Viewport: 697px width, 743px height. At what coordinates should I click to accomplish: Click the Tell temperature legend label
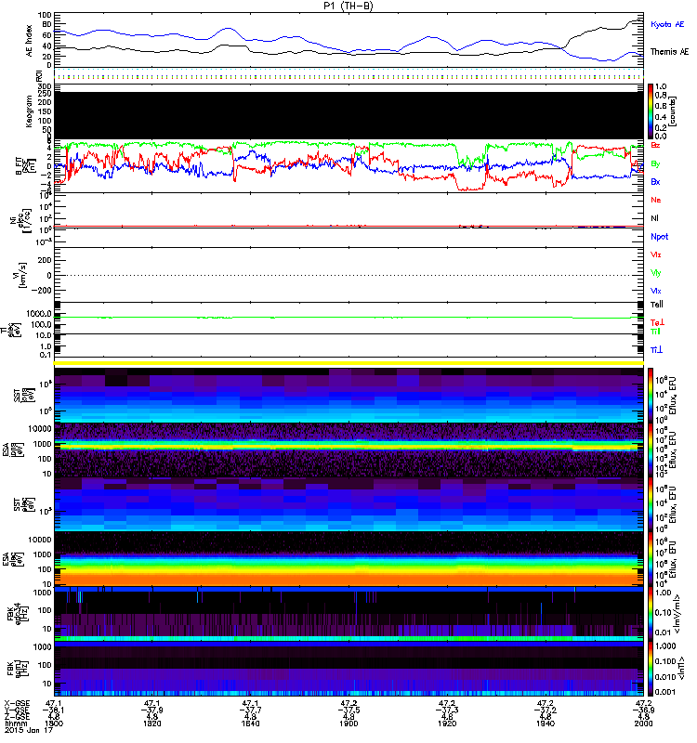click(656, 304)
